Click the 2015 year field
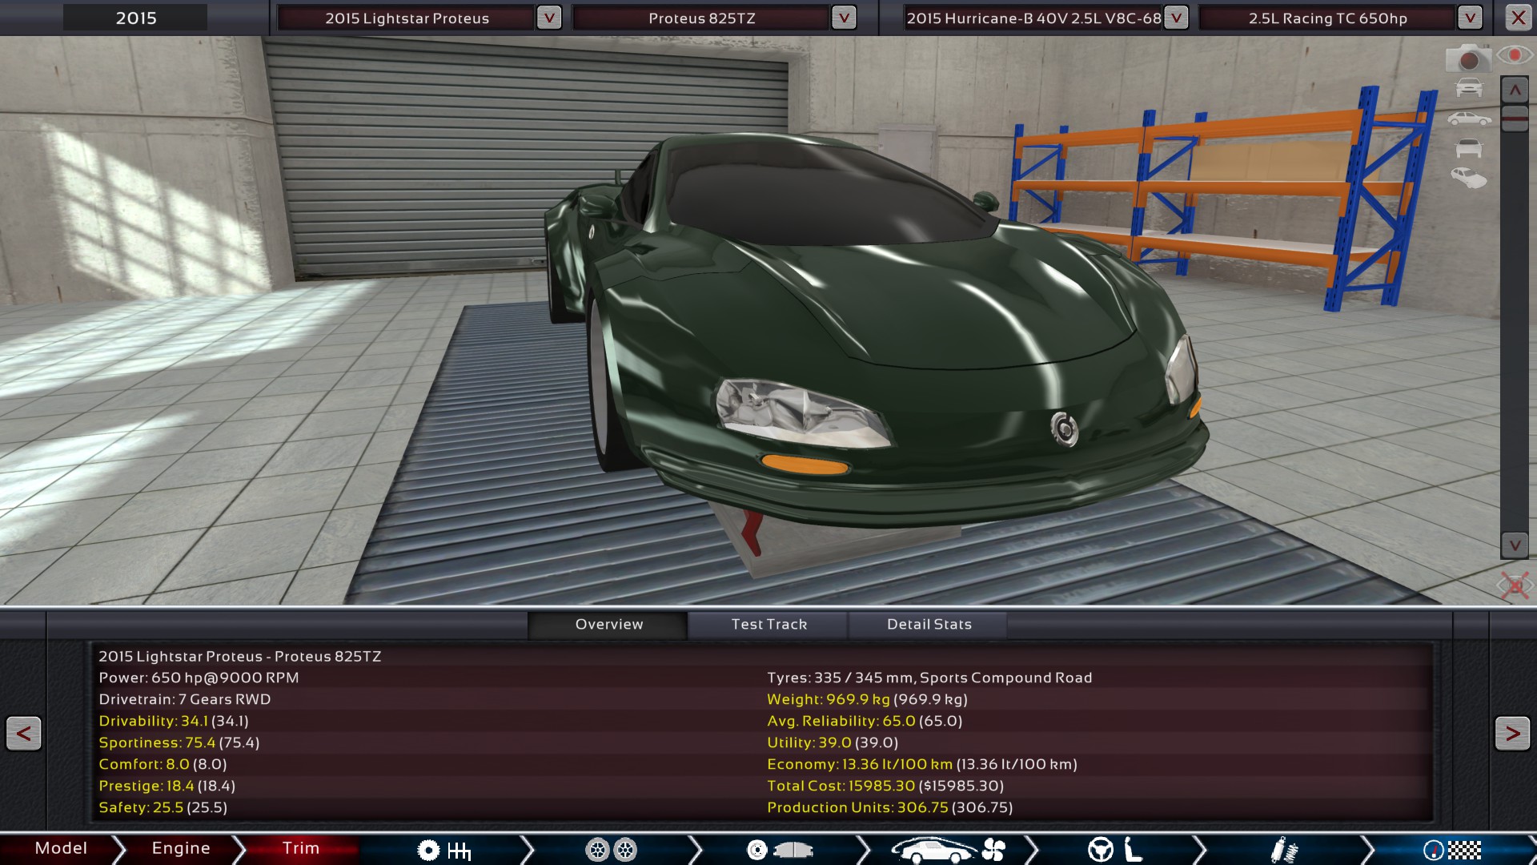Screen dimensions: 1537x865 point(135,18)
